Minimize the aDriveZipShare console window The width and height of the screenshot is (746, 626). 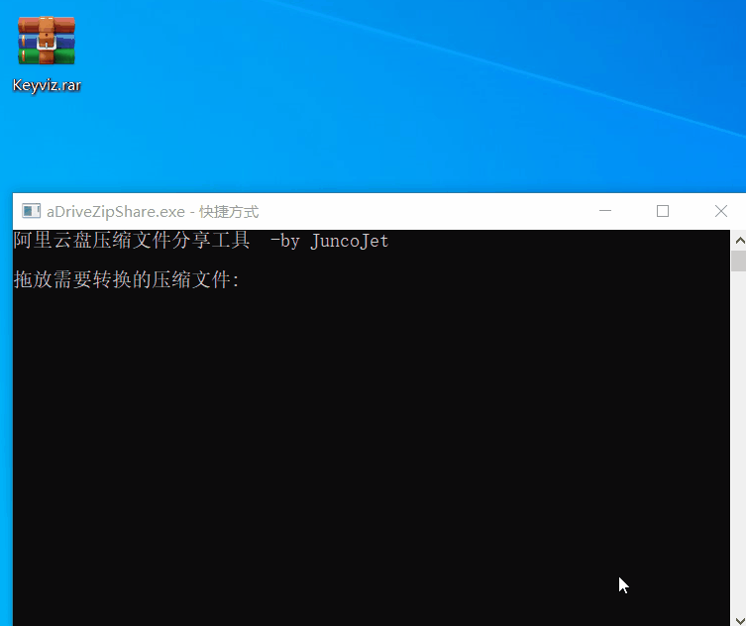click(605, 211)
